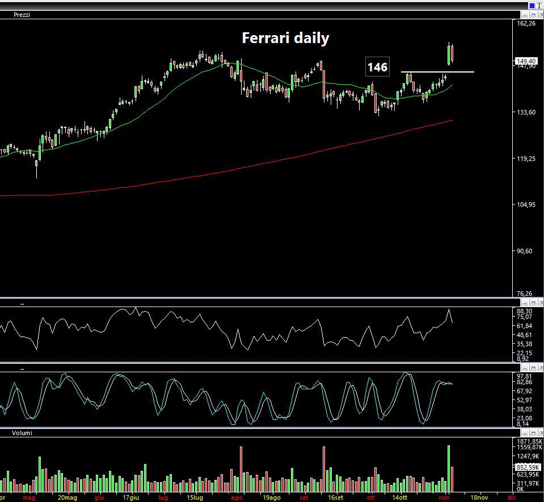Close the Volumi panel

click(541, 433)
